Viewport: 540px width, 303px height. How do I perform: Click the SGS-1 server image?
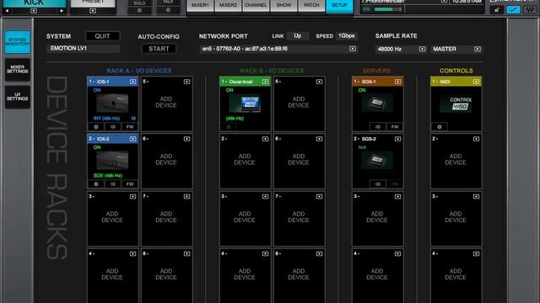[x=377, y=103]
